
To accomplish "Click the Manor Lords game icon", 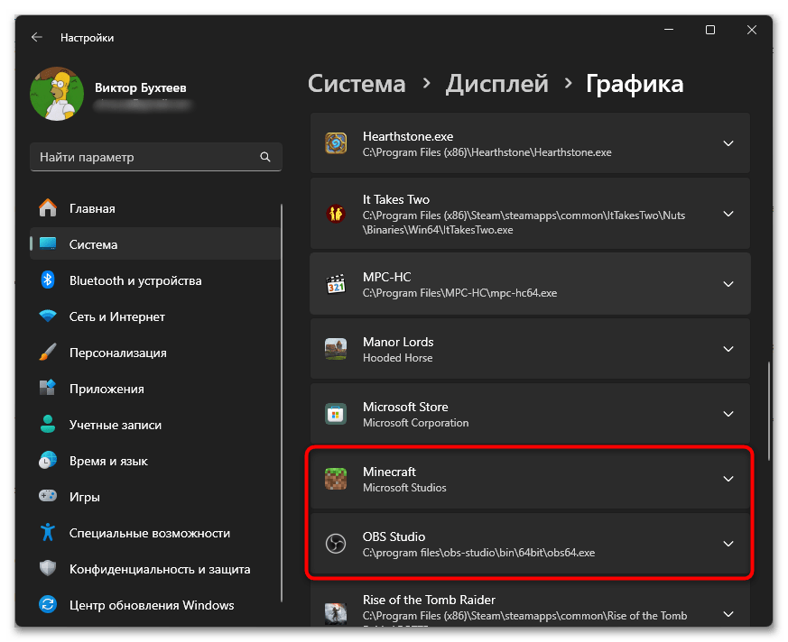I will pyautogui.click(x=336, y=349).
